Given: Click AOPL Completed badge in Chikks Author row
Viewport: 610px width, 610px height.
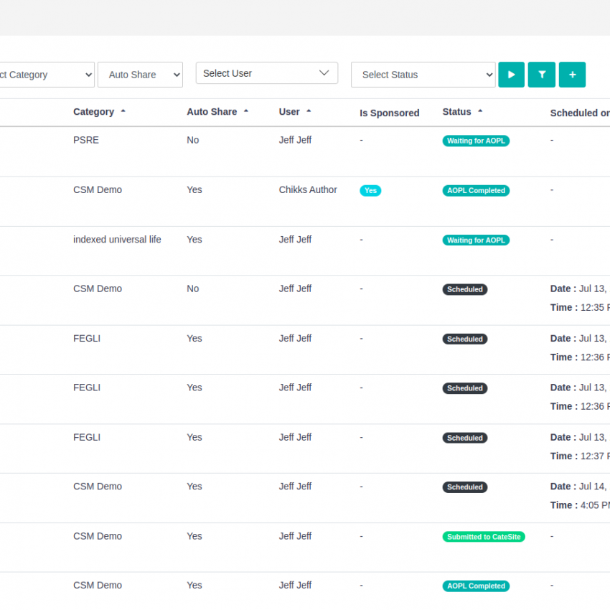Looking at the screenshot, I should tap(476, 191).
